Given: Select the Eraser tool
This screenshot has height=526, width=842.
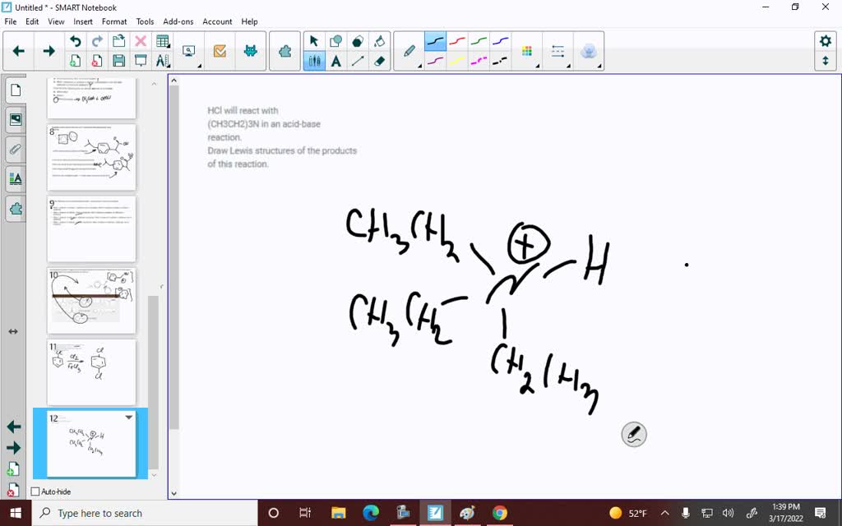Looking at the screenshot, I should (x=379, y=61).
